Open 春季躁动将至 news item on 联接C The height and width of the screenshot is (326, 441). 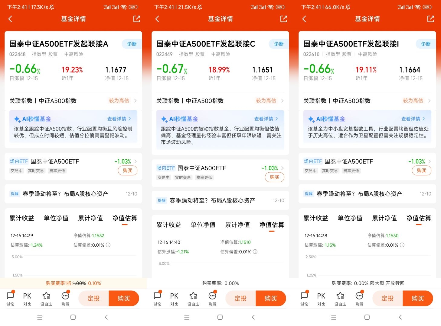(x=220, y=200)
